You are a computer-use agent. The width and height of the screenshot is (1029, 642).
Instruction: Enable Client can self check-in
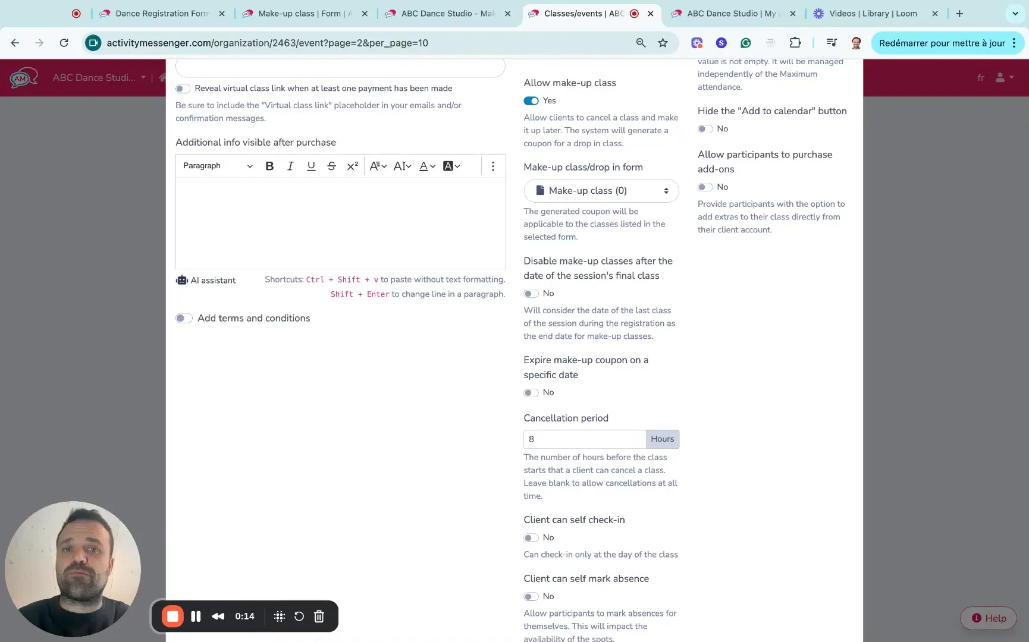531,537
